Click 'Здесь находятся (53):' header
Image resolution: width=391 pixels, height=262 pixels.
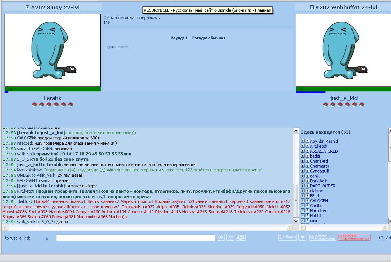click(326, 132)
